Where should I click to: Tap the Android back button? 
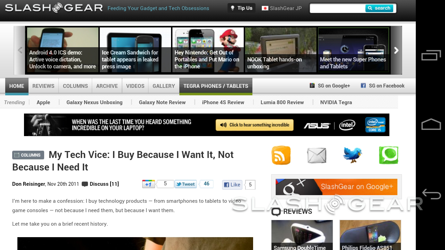(x=431, y=194)
